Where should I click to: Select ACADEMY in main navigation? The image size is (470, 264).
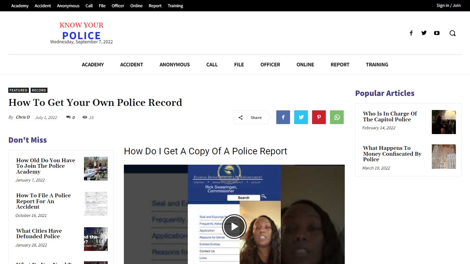93,65
